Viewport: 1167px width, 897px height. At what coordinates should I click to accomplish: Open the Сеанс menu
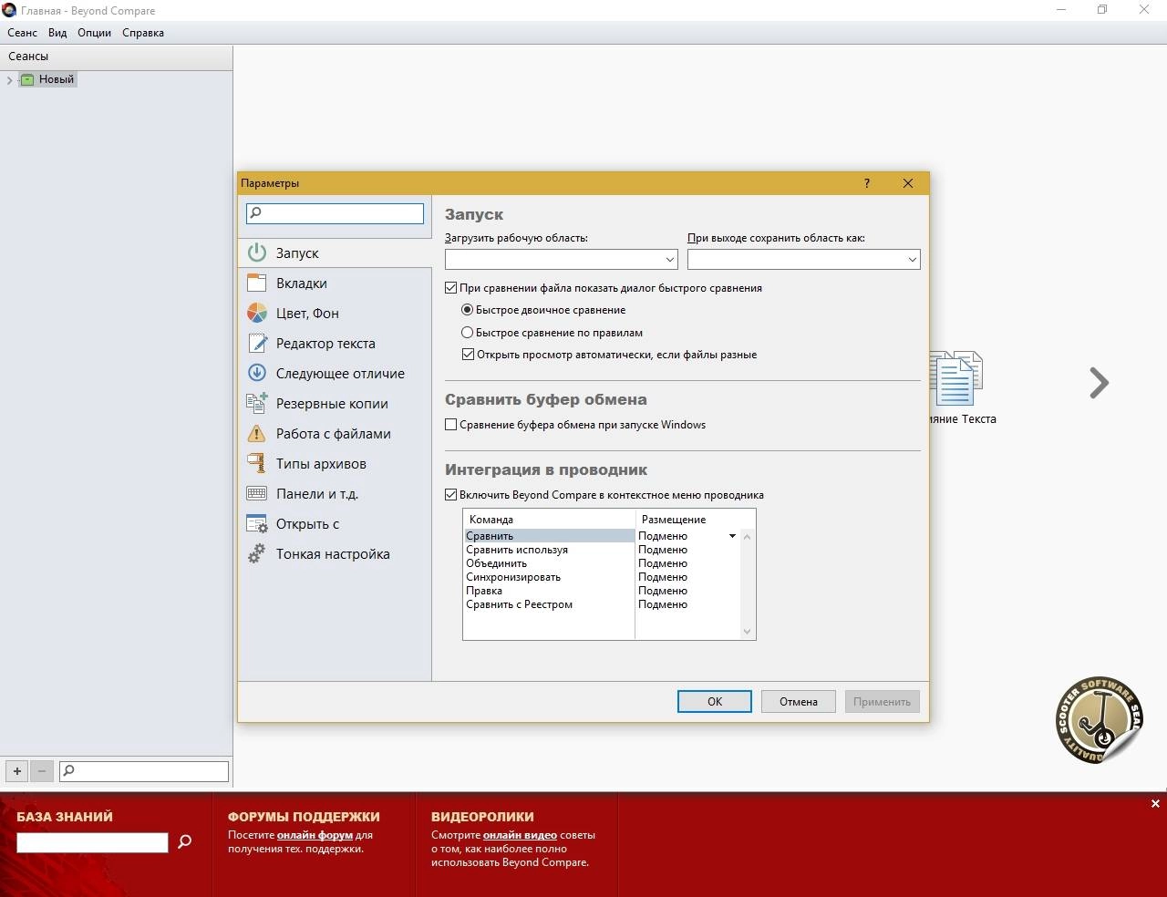point(23,33)
